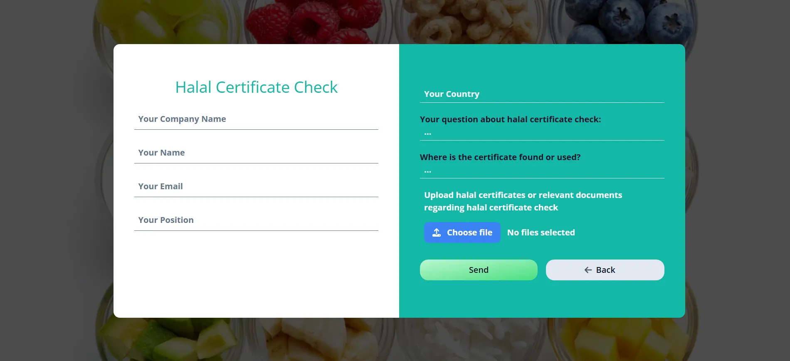This screenshot has height=361, width=790.
Task: Click the Halal Certificate Check heading
Action: tap(256, 87)
